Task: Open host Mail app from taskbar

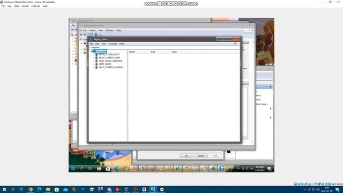Action: [x=65, y=189]
